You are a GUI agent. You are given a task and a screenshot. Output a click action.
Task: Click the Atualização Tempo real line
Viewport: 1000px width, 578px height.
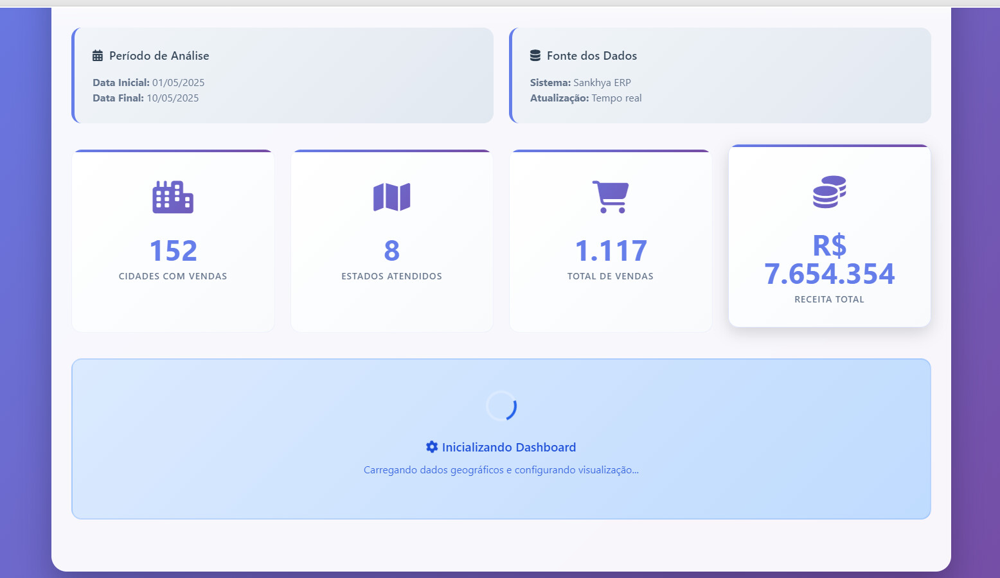(585, 98)
